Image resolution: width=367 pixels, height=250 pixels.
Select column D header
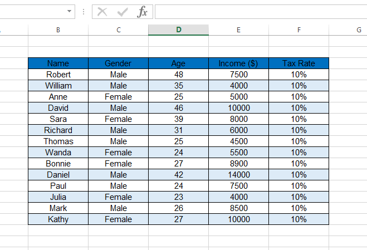click(178, 30)
